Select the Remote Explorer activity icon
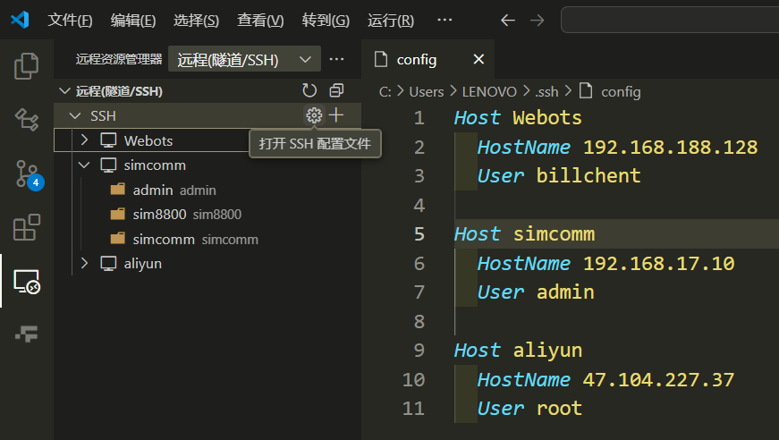Image resolution: width=779 pixels, height=440 pixels. pos(26,282)
